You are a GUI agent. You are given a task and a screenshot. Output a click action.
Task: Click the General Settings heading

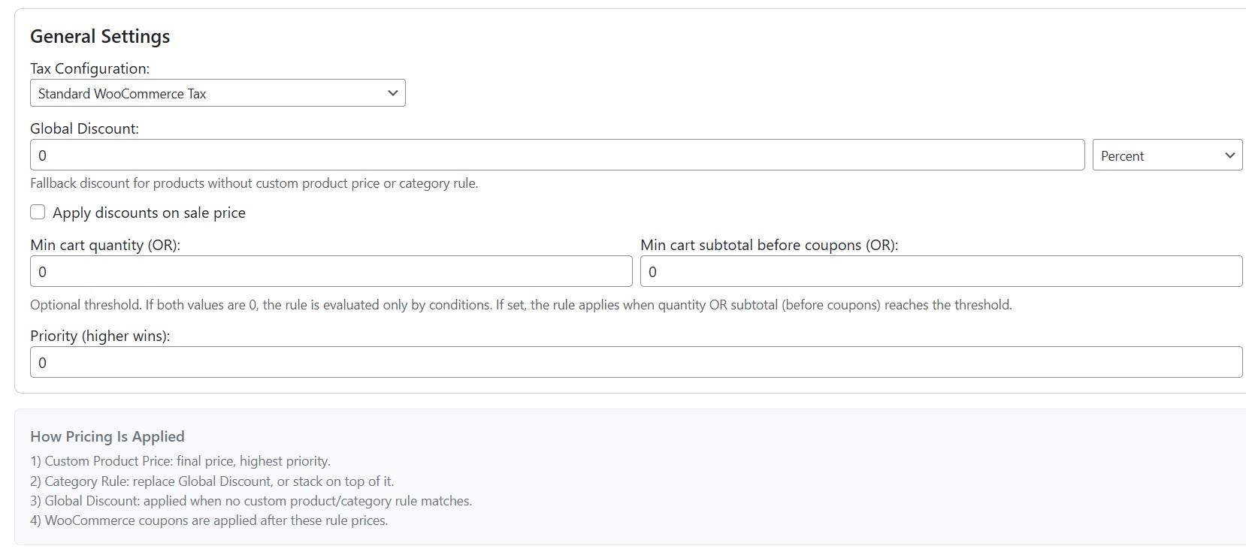click(100, 36)
